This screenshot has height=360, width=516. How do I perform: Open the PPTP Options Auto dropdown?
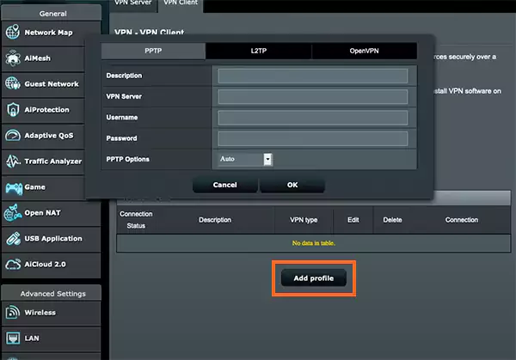[244, 160]
